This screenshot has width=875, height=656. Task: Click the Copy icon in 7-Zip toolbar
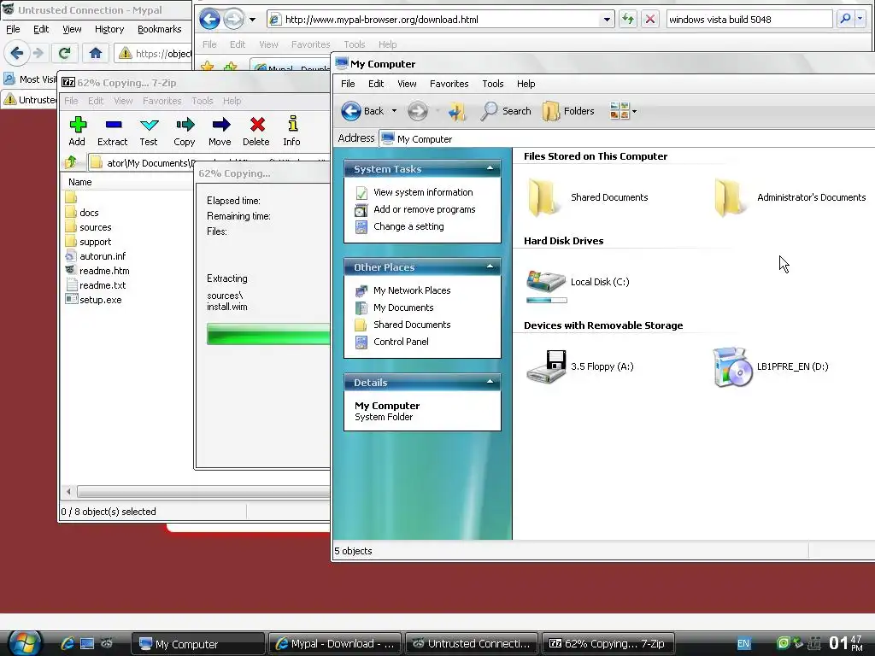185,125
